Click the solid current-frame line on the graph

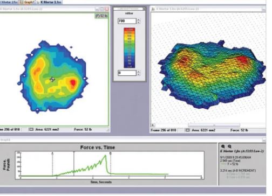click(x=74, y=164)
